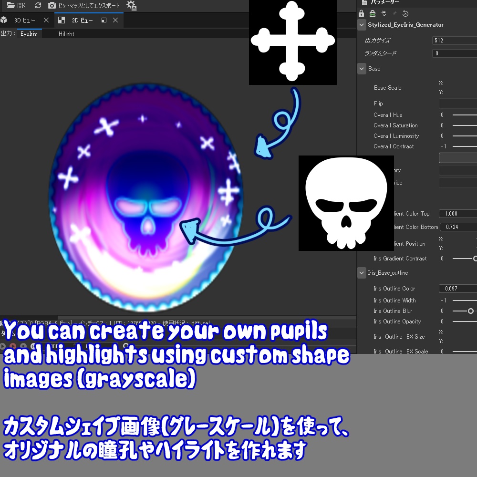This screenshot has height=477, width=477.
Task: Toggle the green sync icon in the parameter header
Action: click(x=373, y=13)
